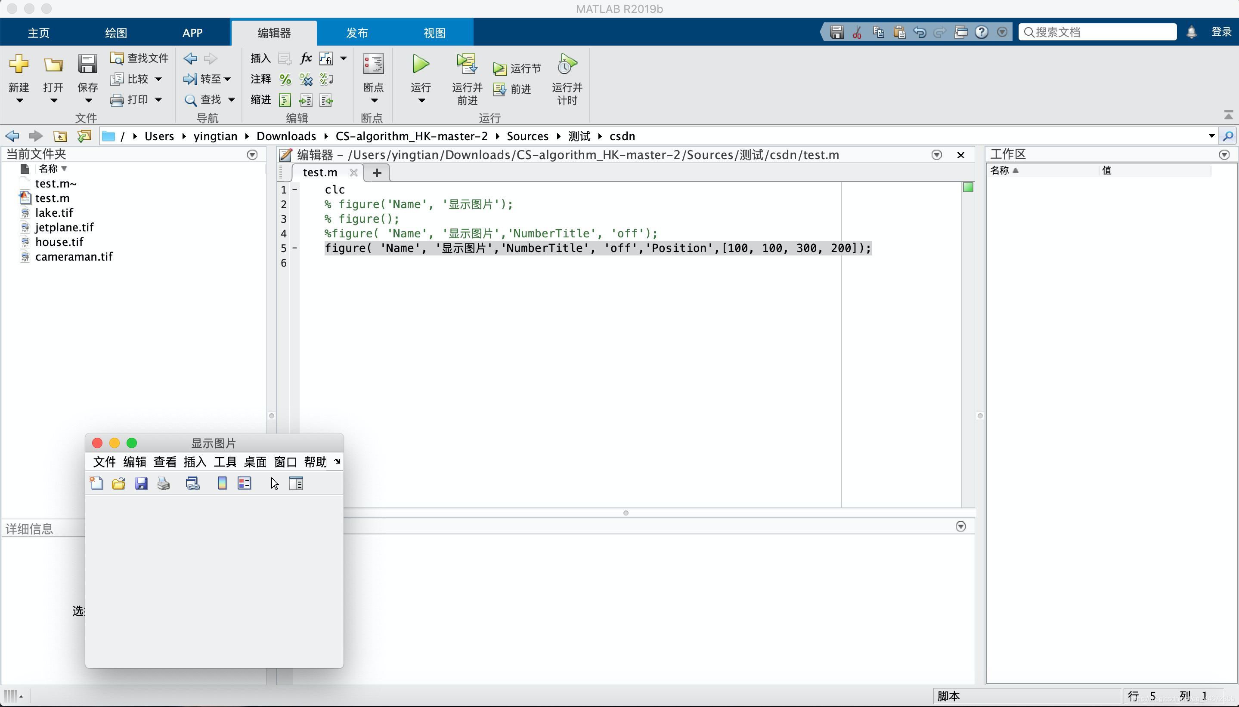Open the 编辑器 menu tab
Image resolution: width=1239 pixels, height=707 pixels.
[274, 32]
